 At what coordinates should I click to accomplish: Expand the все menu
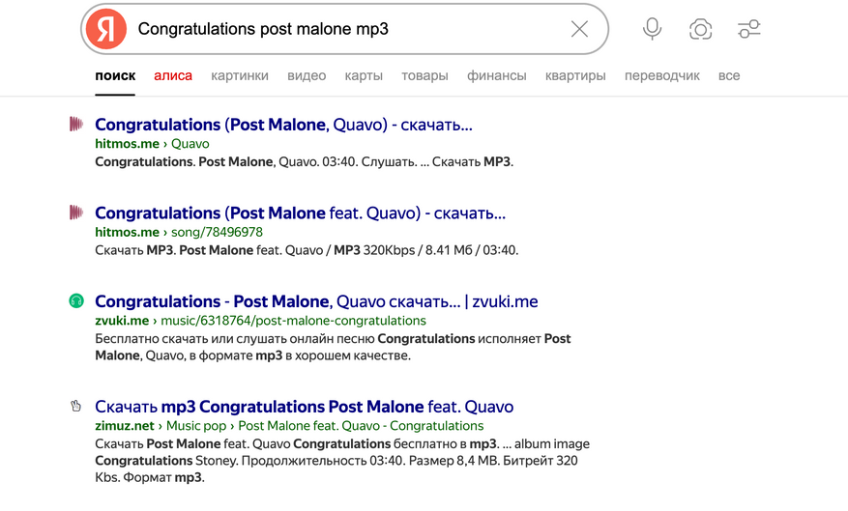point(729,75)
